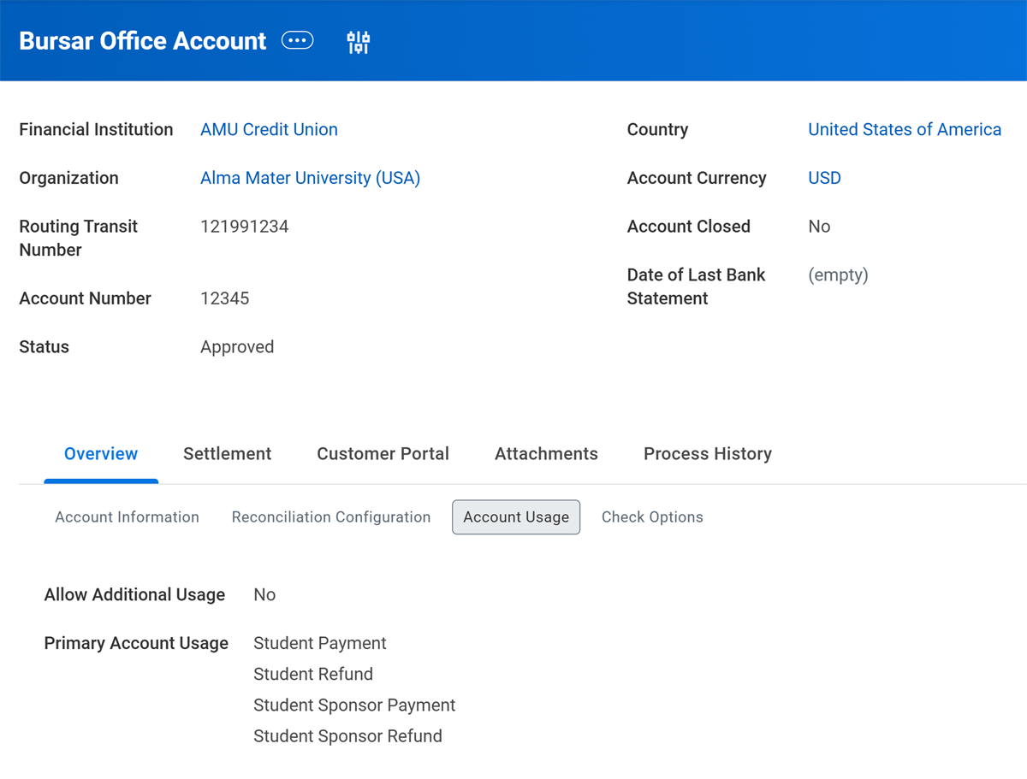Switch to the Overview tab
This screenshot has height=779, width=1027.
101,454
